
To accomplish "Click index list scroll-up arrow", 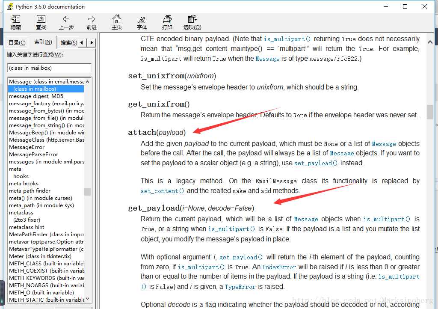I will 87,82.
